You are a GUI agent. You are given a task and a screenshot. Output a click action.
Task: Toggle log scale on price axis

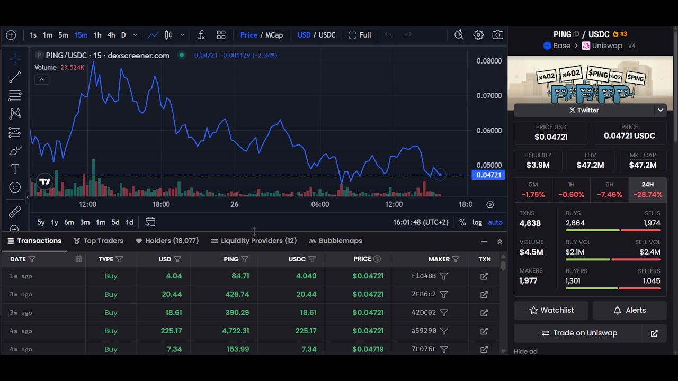pos(477,222)
